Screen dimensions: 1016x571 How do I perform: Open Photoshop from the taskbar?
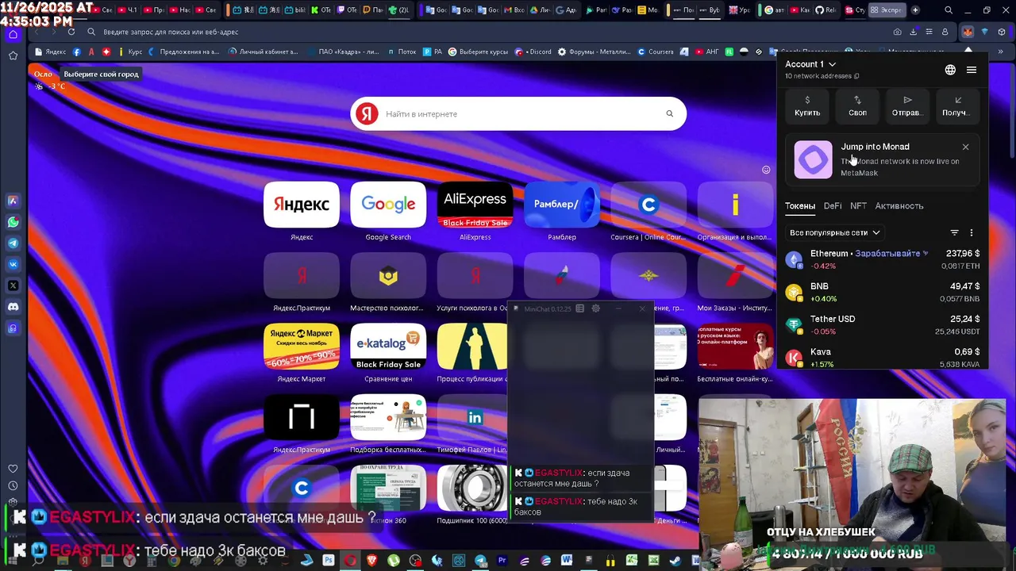click(328, 561)
